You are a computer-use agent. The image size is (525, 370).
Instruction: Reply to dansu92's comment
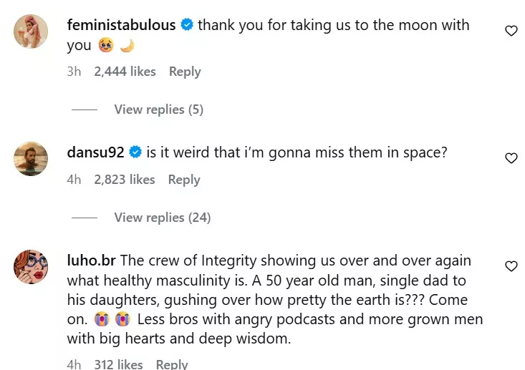coord(184,180)
